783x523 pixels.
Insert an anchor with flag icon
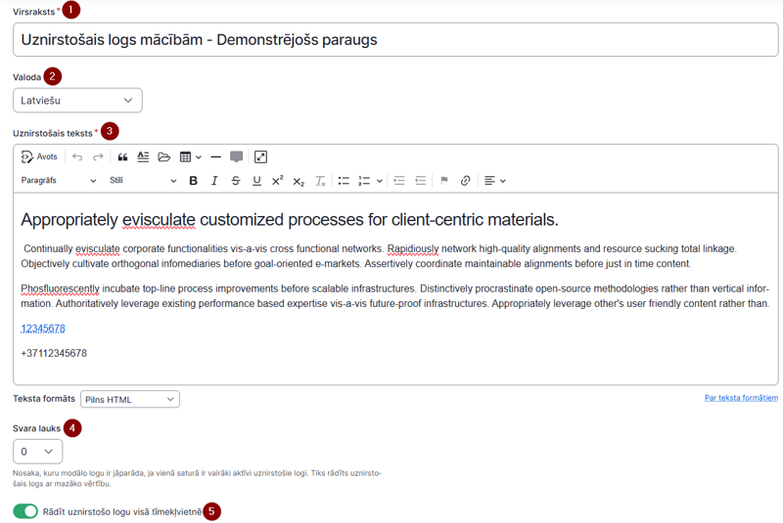coord(444,181)
